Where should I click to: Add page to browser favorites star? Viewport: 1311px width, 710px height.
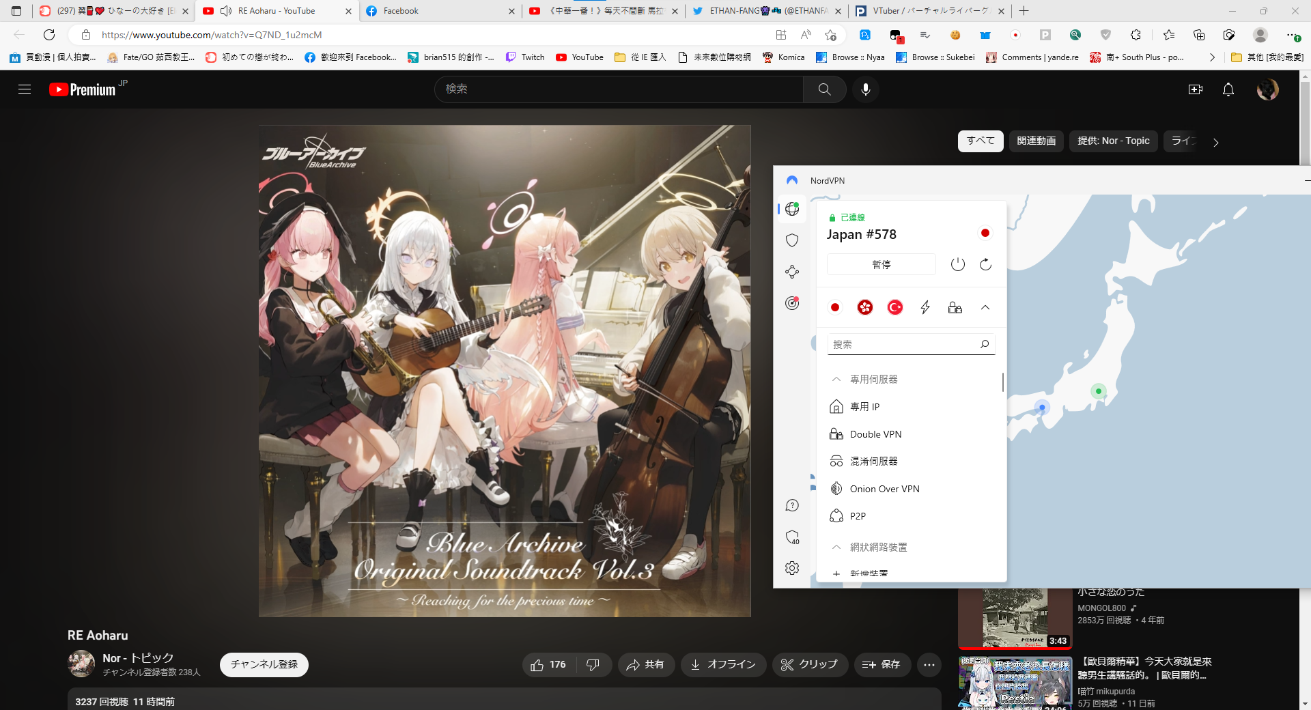coord(830,35)
